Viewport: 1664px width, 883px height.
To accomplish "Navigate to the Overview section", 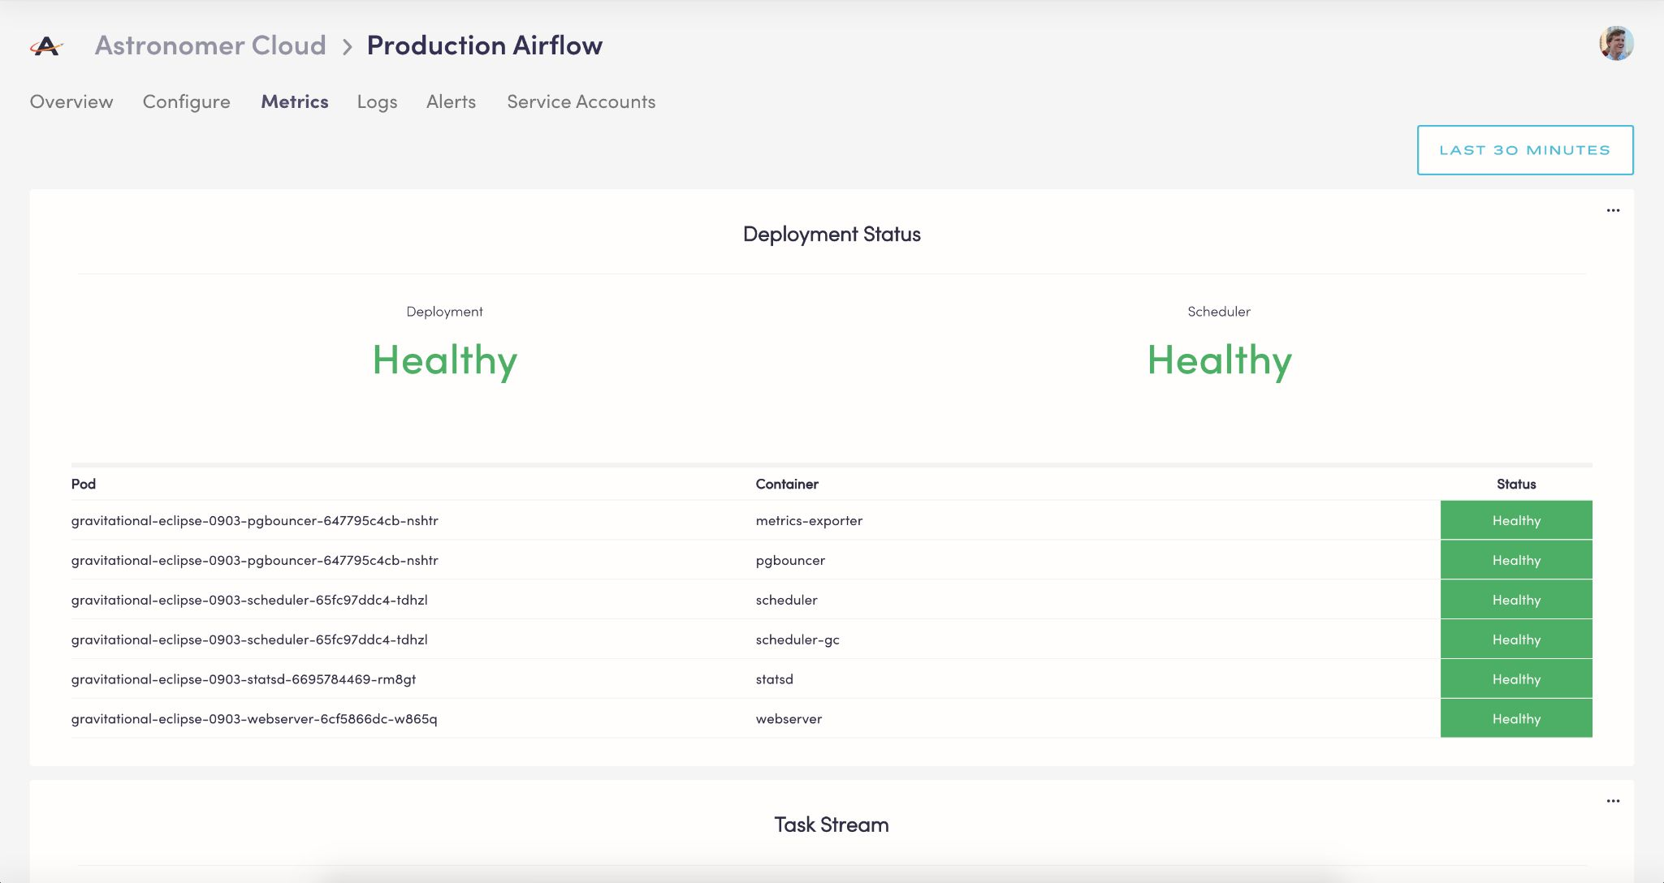I will point(71,101).
